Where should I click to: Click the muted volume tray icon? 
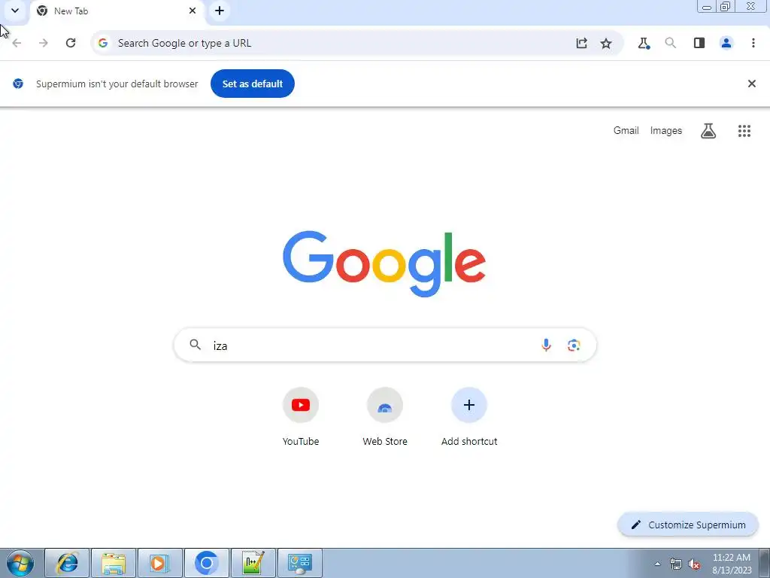[694, 564]
